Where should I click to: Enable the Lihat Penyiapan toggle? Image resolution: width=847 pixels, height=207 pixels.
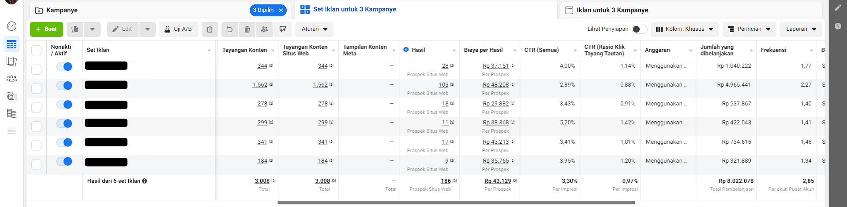coord(639,29)
